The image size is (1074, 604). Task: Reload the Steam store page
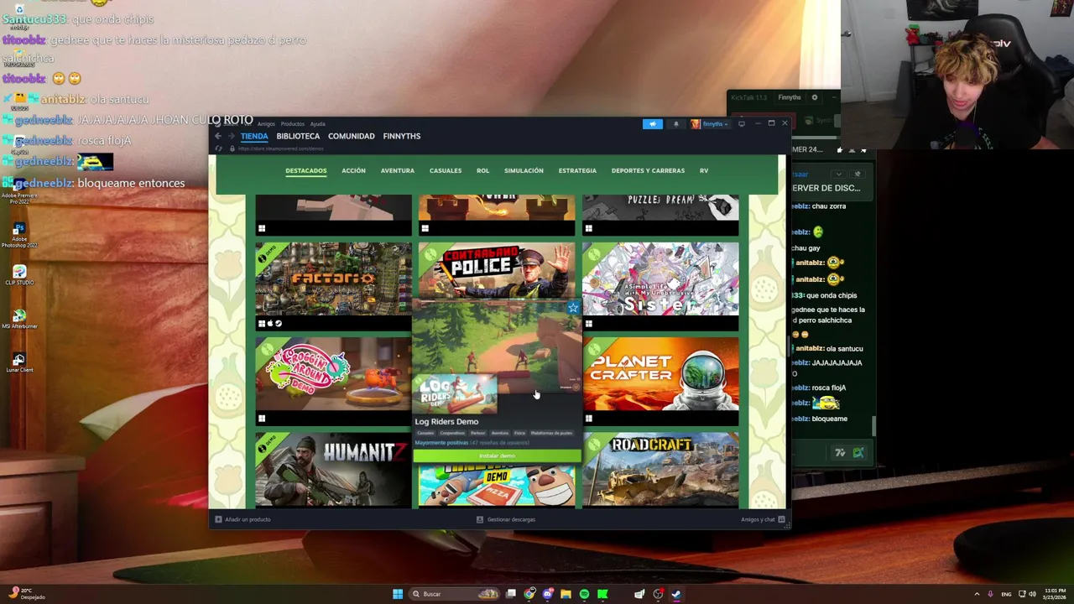219,148
